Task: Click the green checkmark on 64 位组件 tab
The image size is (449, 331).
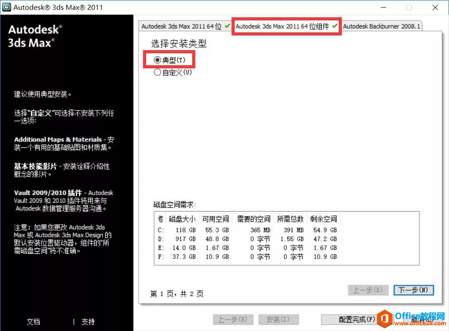Action: click(x=334, y=26)
